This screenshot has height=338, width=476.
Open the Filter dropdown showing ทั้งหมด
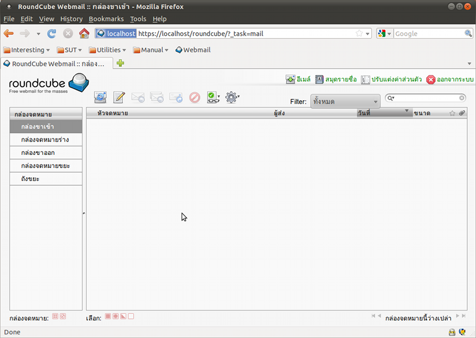coord(345,102)
